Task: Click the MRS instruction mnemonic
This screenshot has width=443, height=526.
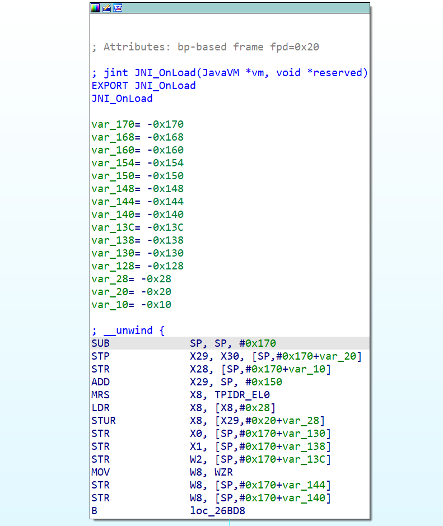Action: [101, 395]
